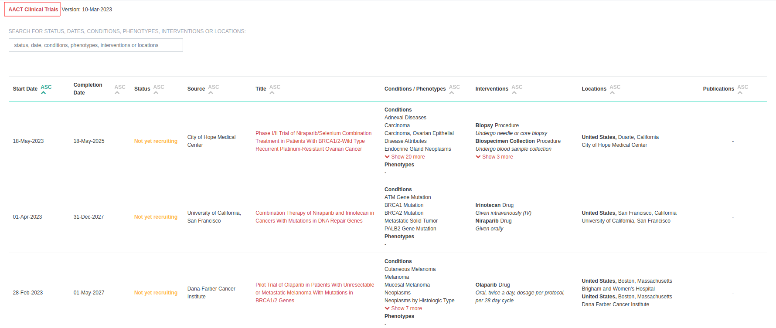This screenshot has width=776, height=328.
Task: Click Adnexal Diseases condition
Action: (405, 118)
